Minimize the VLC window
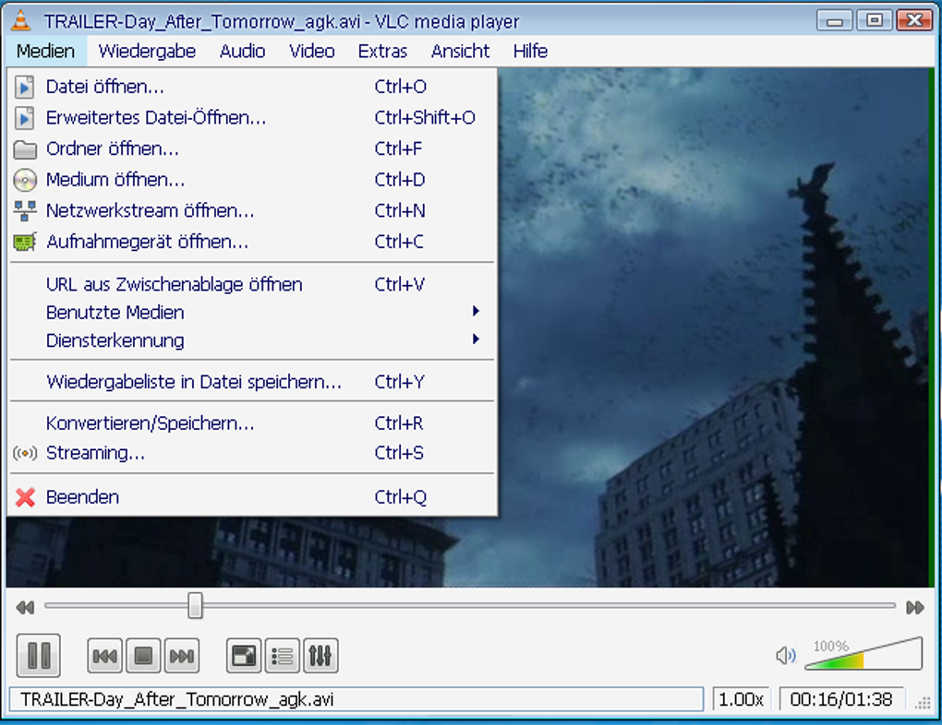This screenshot has height=725, width=942. (x=835, y=21)
